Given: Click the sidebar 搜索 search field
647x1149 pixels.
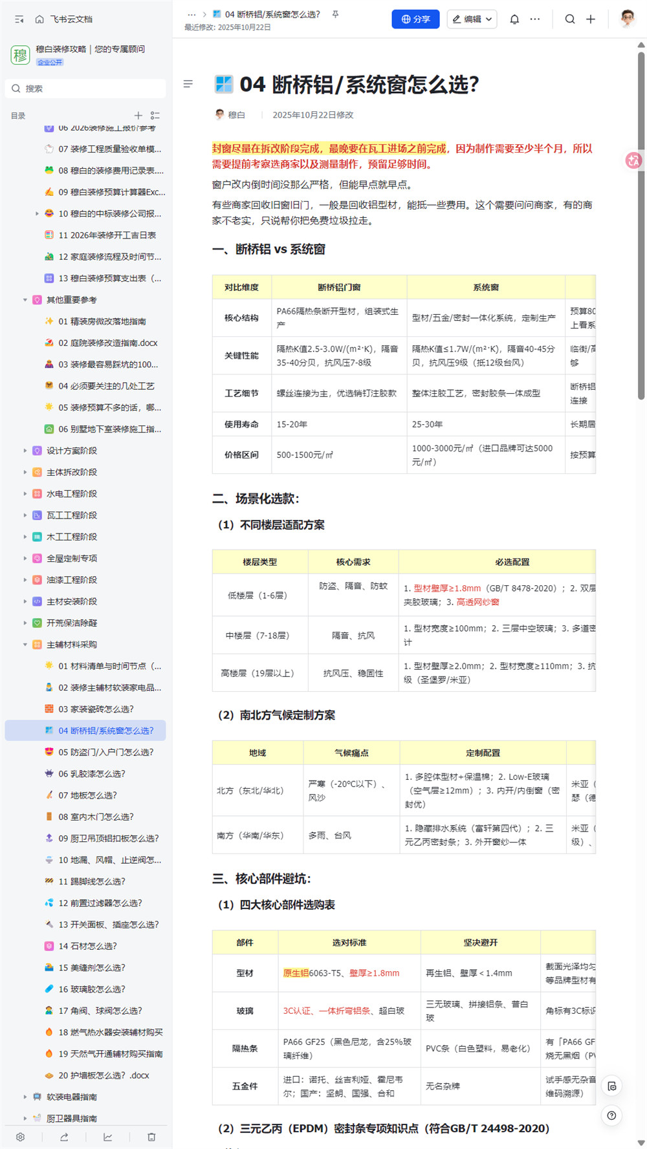Looking at the screenshot, I should coord(85,89).
